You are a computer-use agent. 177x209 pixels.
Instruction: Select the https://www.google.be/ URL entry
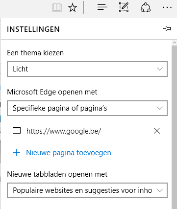[x=64, y=131]
